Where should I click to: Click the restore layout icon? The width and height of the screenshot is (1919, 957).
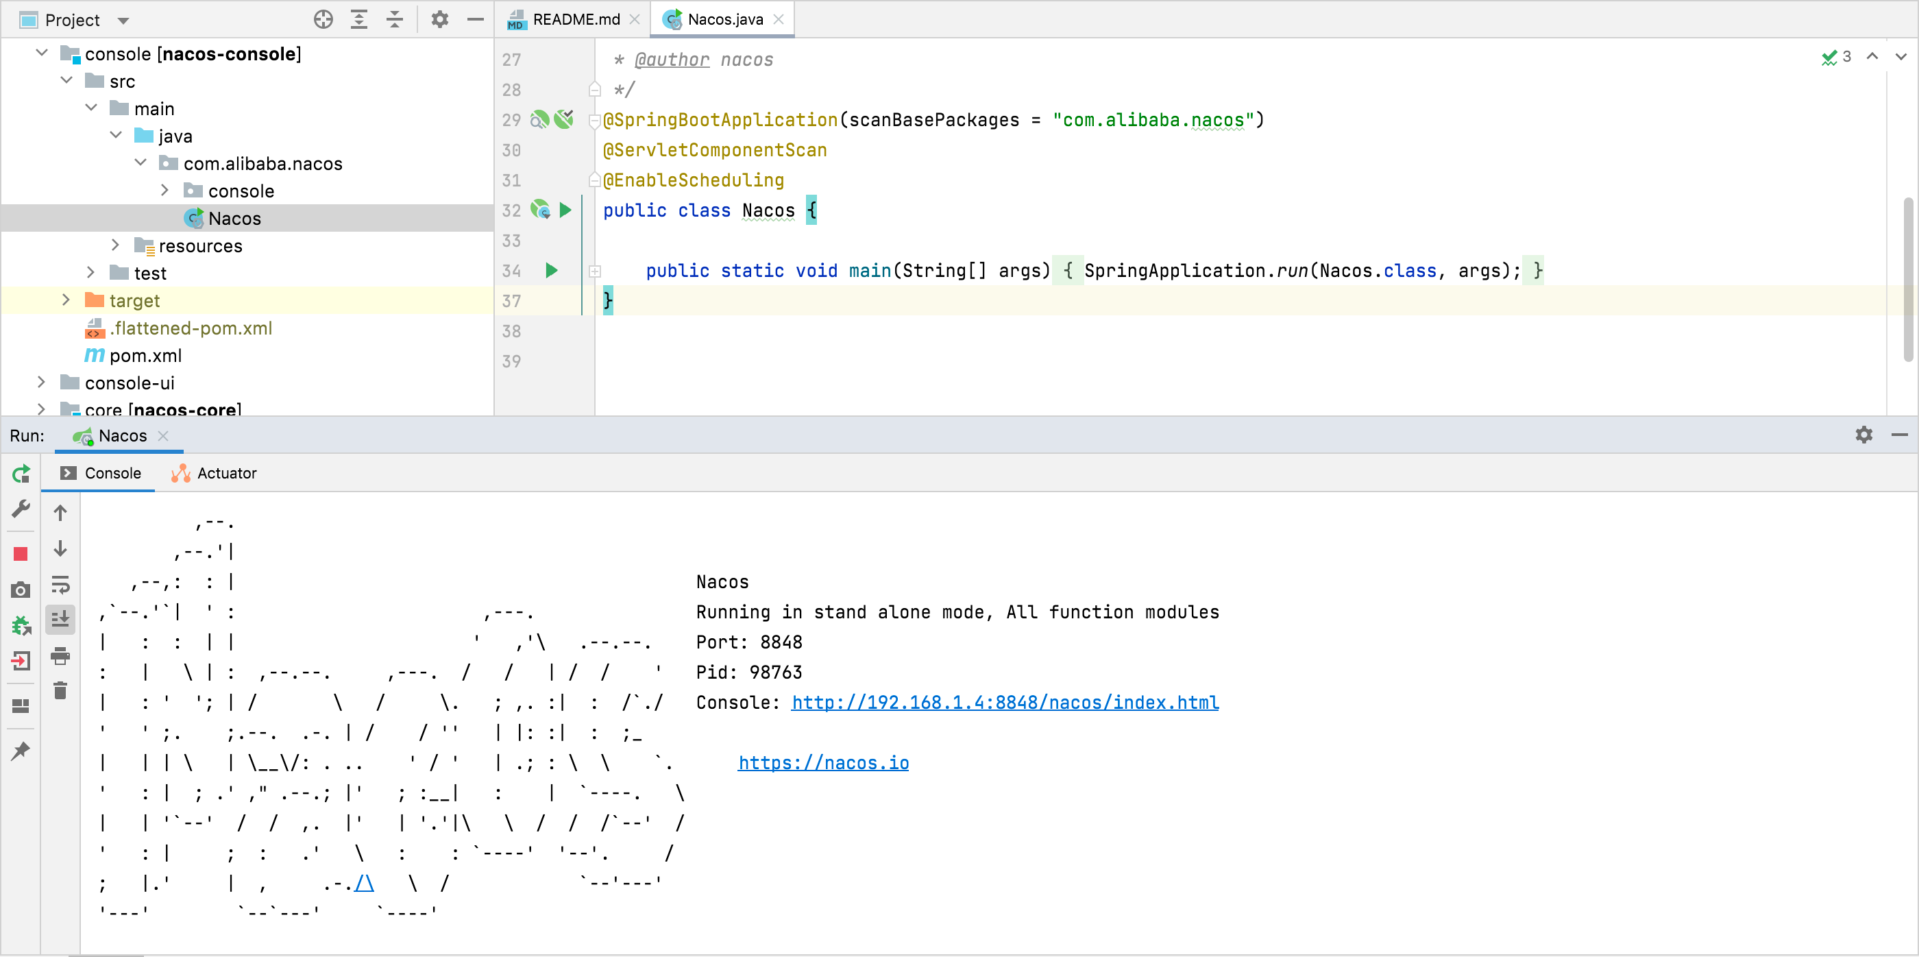21,706
